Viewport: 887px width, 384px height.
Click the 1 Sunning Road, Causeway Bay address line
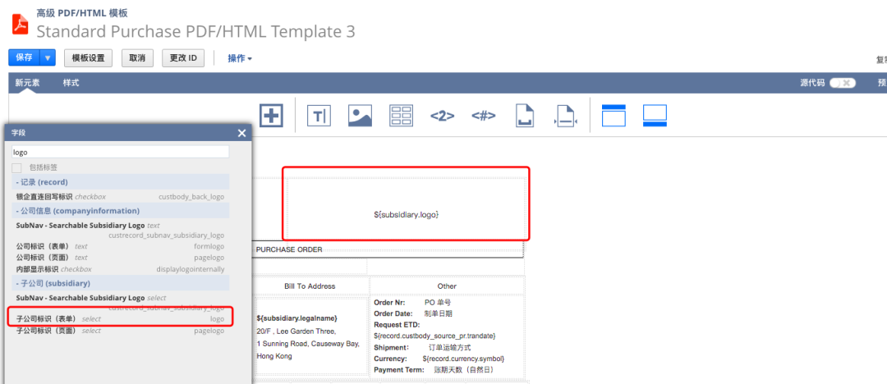coord(308,344)
